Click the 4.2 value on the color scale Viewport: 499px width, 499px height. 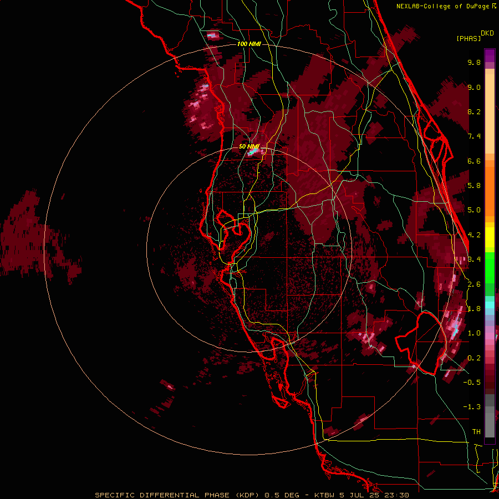click(x=474, y=235)
